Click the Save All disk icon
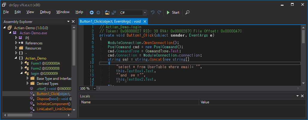 114,13
